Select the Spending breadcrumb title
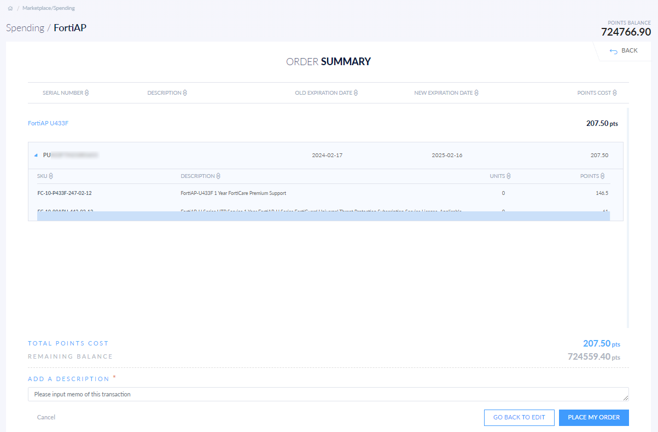This screenshot has height=432, width=658. pos(25,28)
